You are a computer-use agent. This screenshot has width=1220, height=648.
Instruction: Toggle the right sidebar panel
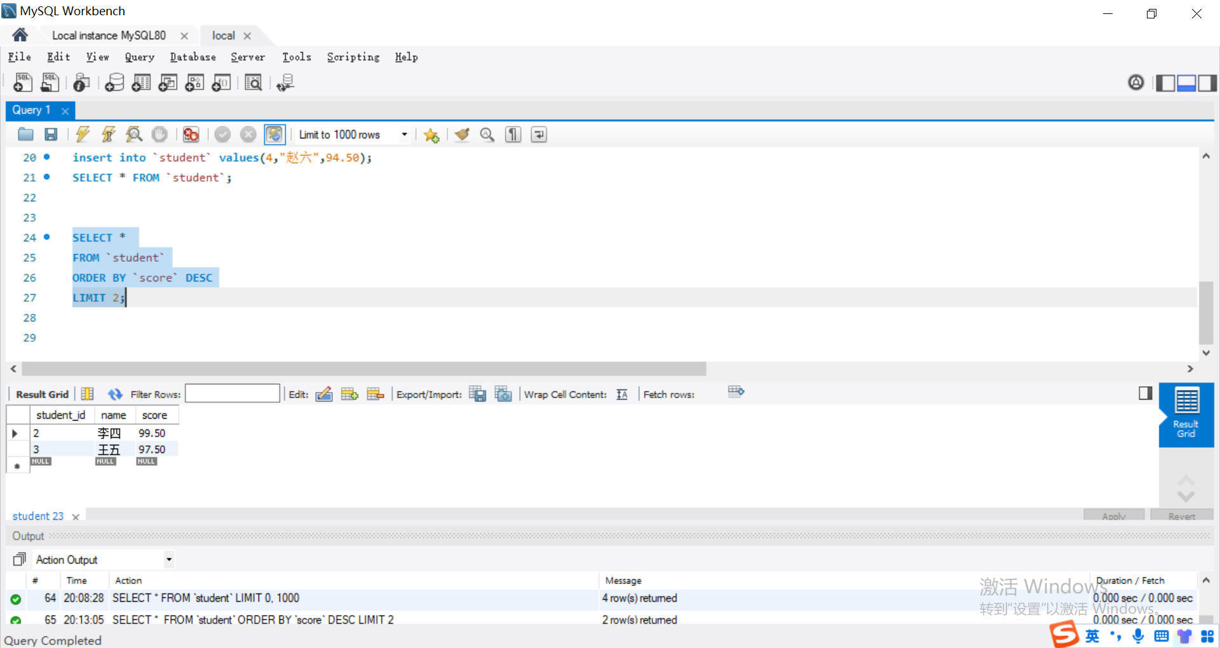tap(1207, 83)
